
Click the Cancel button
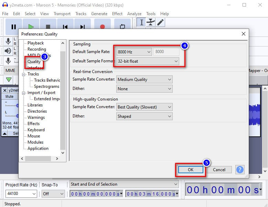tap(219, 169)
